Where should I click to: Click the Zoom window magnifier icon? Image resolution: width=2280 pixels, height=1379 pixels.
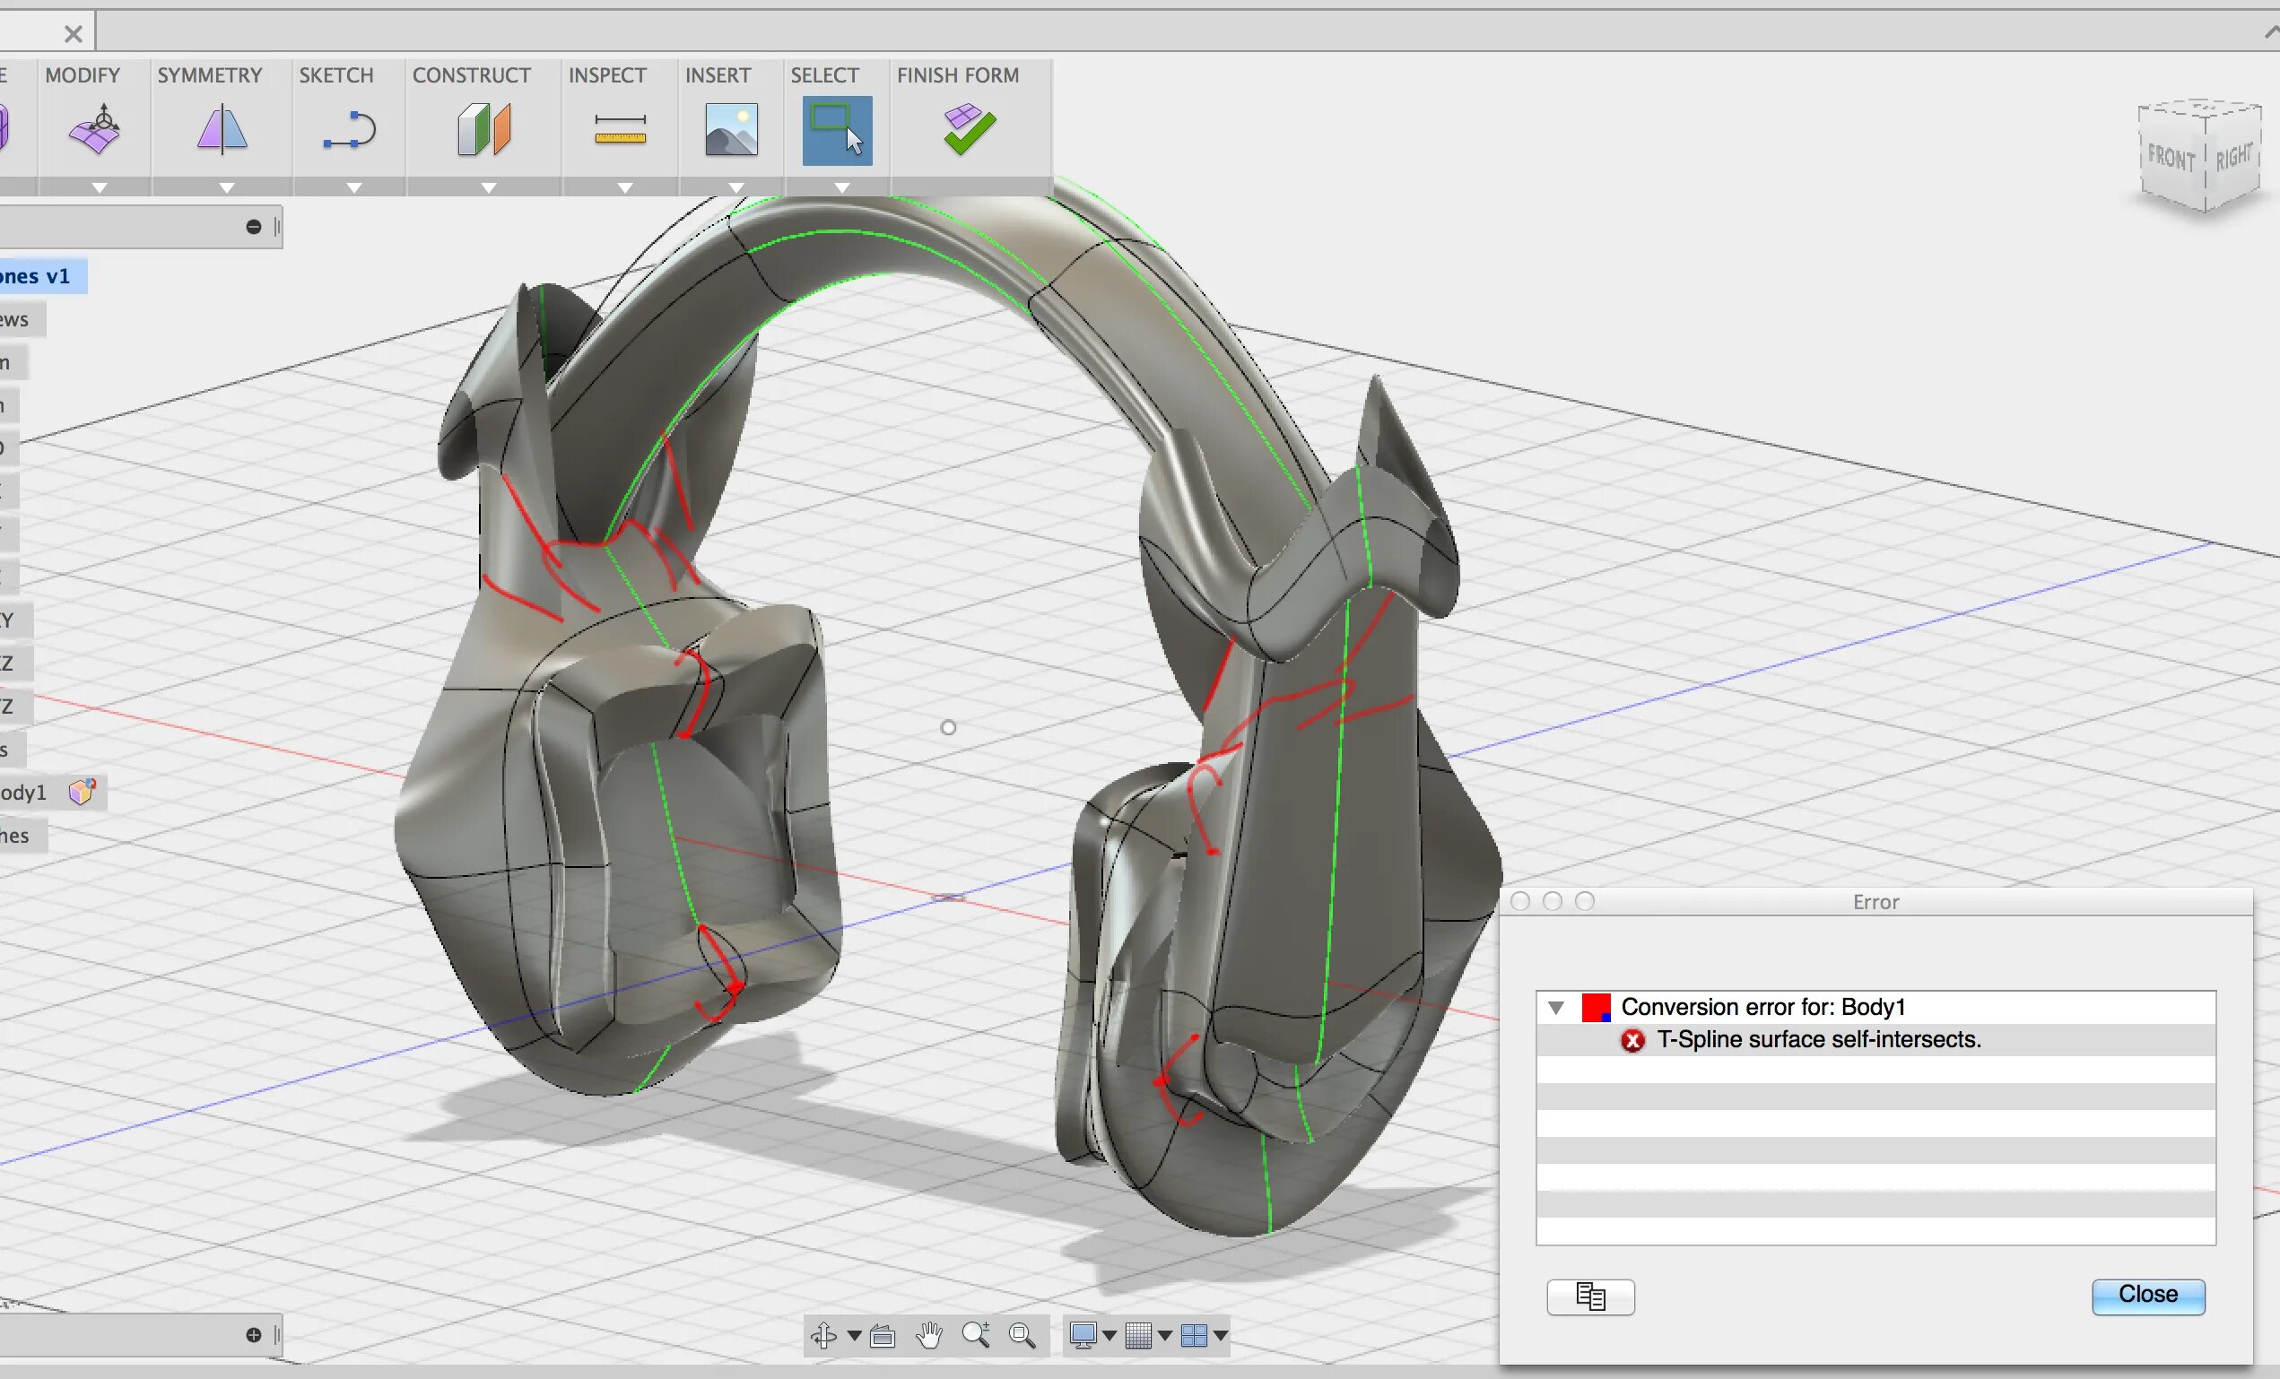tap(1022, 1334)
